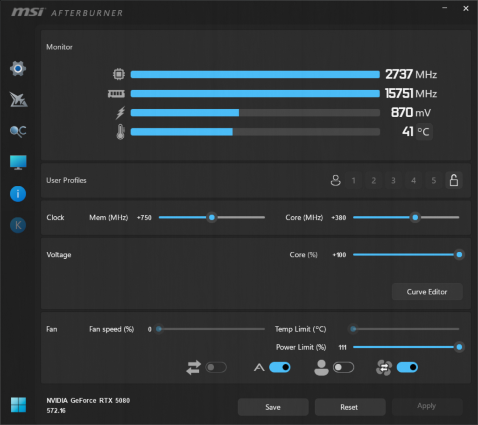Click the +100 core voltage value
Viewport: 478px width, 425px height.
click(x=339, y=255)
